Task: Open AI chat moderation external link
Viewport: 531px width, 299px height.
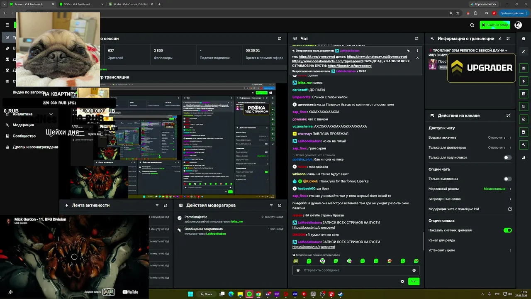Action: [510, 209]
